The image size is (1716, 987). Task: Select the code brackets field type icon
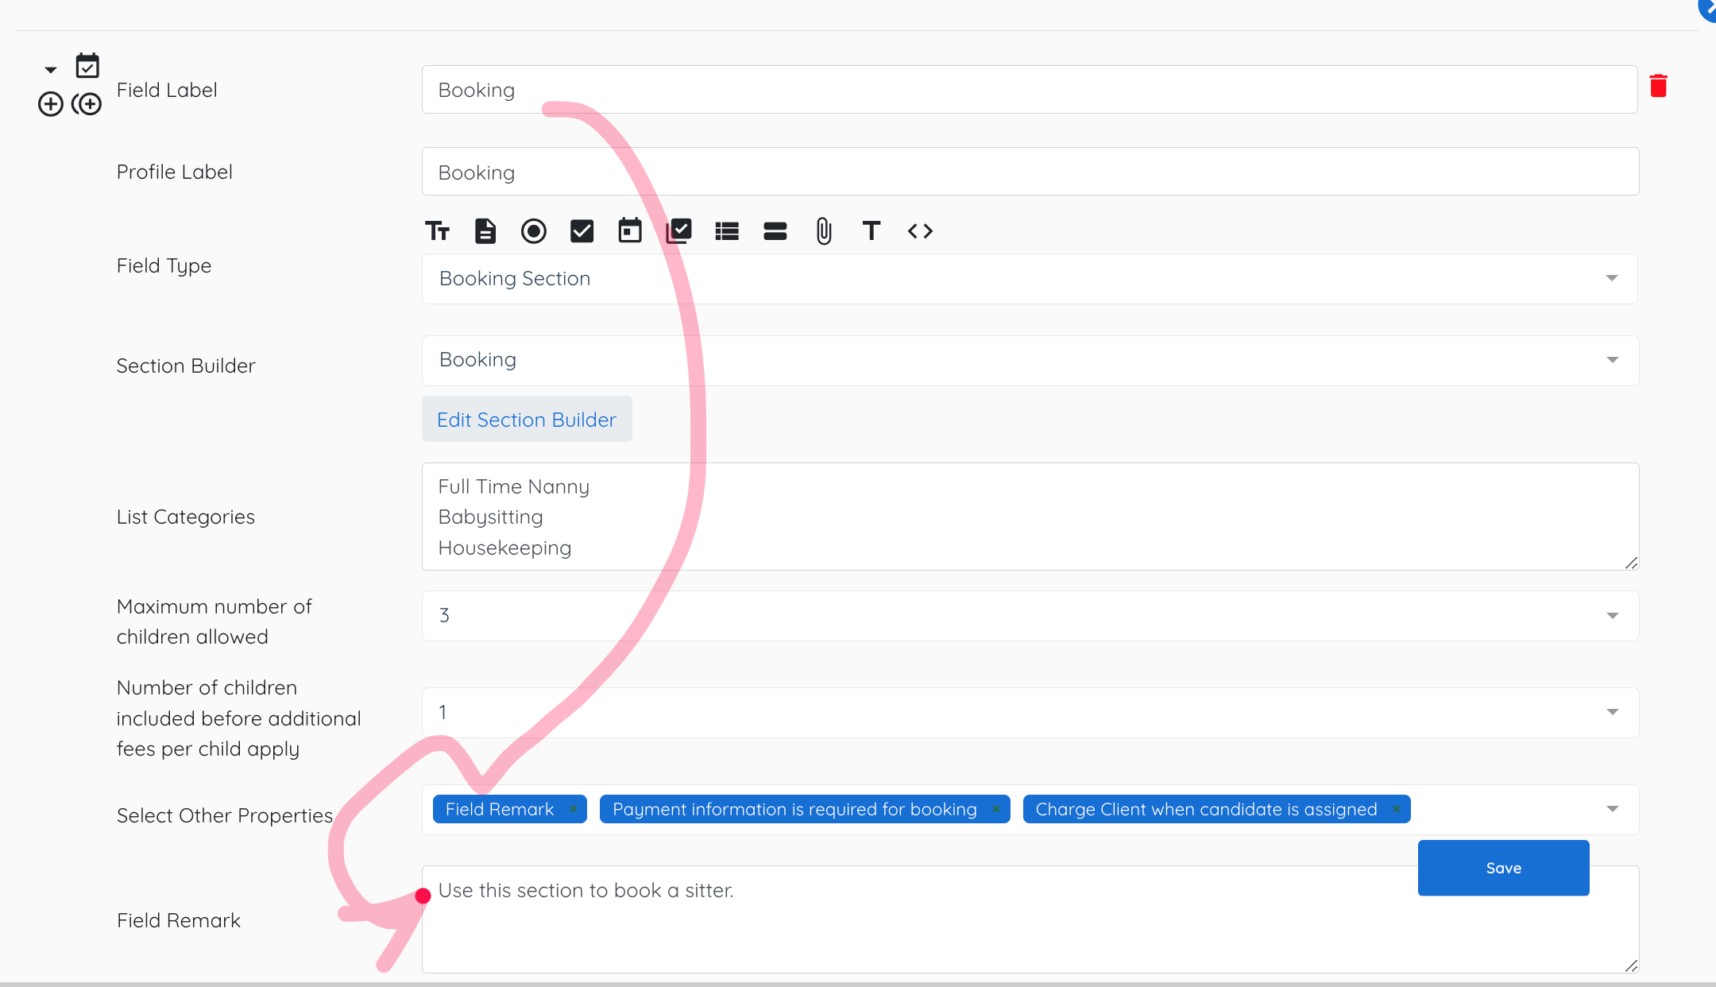pyautogui.click(x=920, y=231)
